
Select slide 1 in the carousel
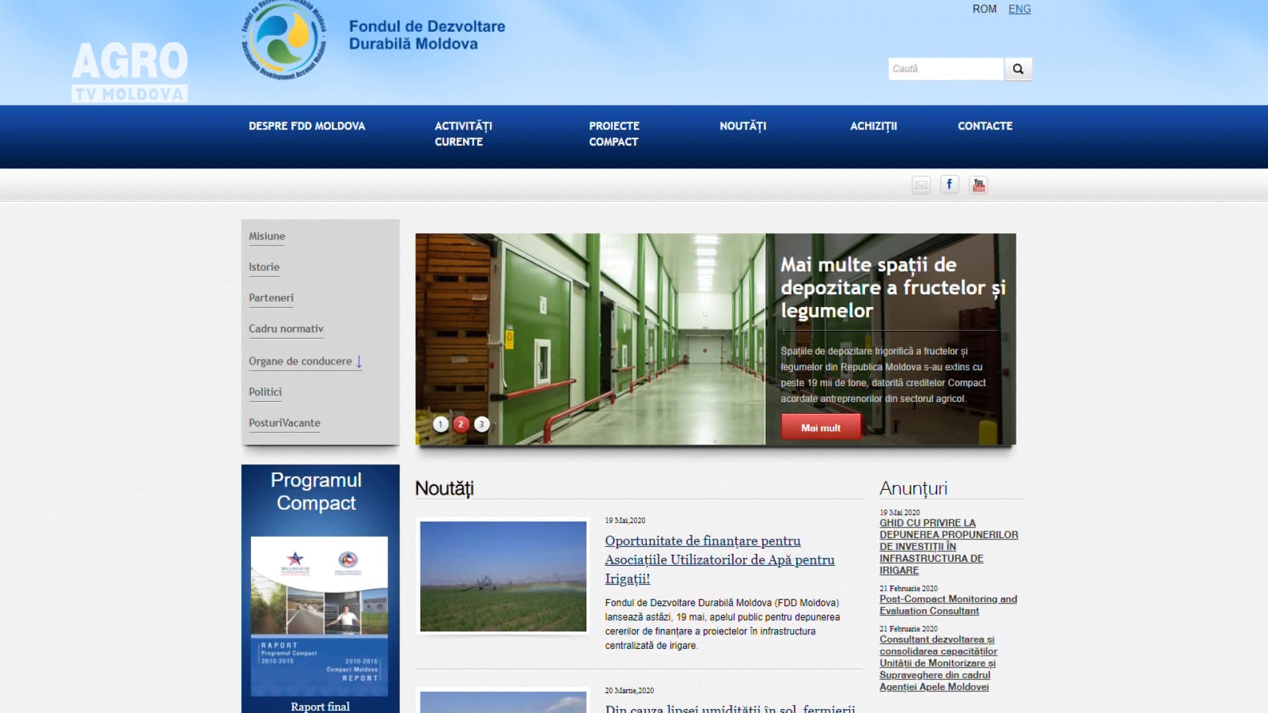pyautogui.click(x=440, y=424)
